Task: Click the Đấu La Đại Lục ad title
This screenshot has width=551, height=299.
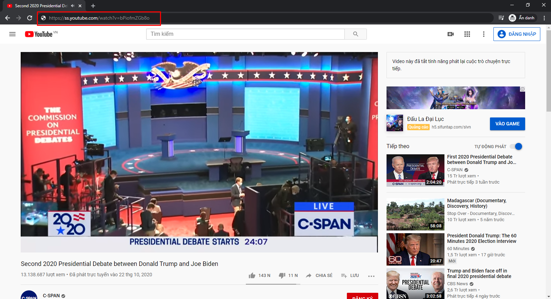Action: click(x=425, y=119)
